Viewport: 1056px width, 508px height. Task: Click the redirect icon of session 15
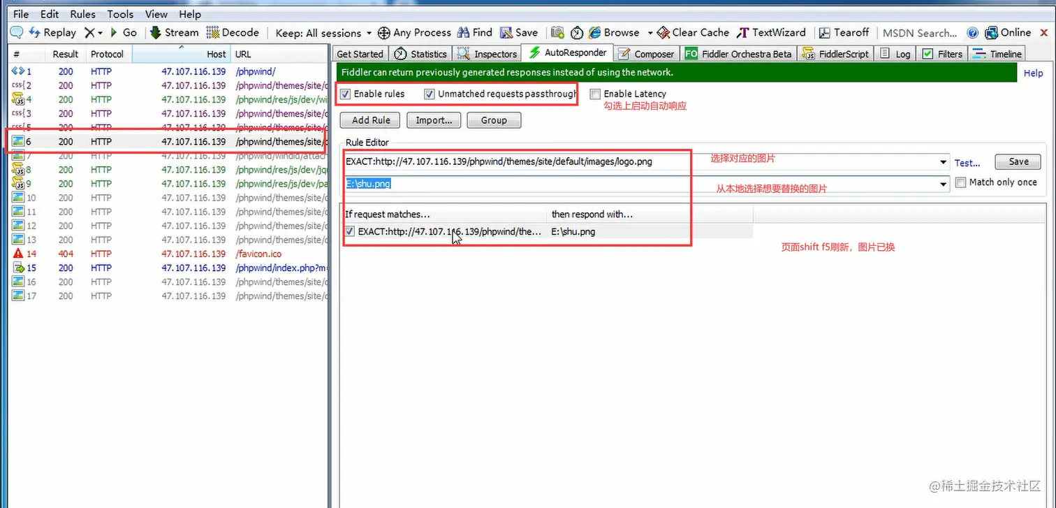click(18, 268)
